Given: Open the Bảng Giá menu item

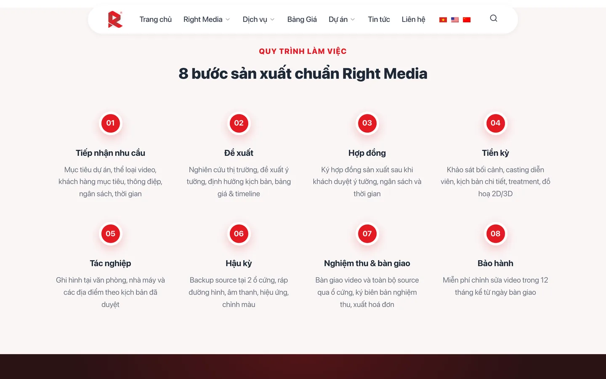Looking at the screenshot, I should (x=302, y=19).
